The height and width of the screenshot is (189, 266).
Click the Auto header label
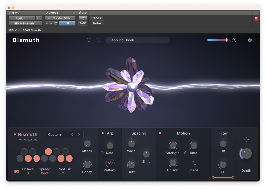click(83, 13)
